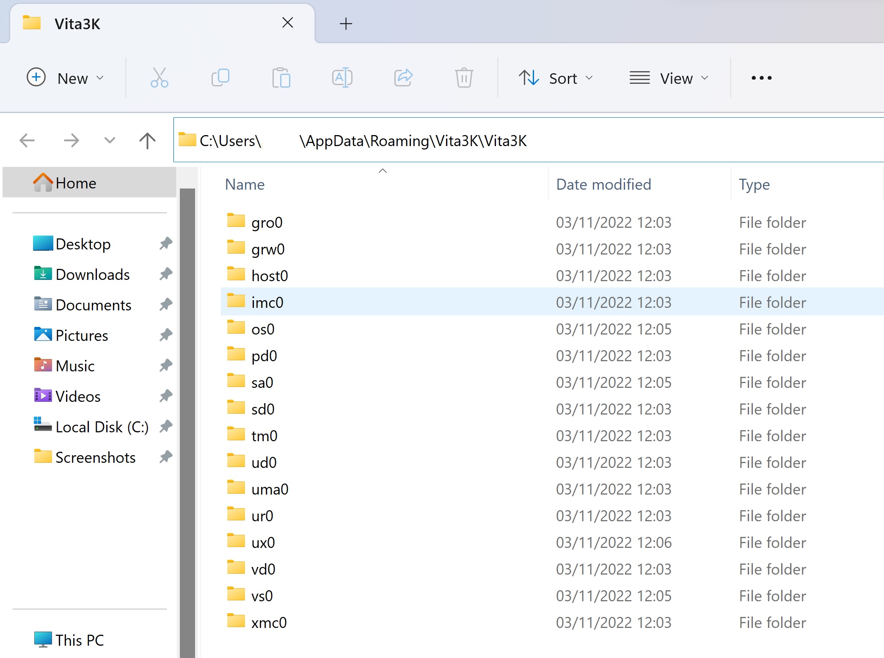Select the Vita3K tab
This screenshot has width=884, height=658.
tap(162, 24)
